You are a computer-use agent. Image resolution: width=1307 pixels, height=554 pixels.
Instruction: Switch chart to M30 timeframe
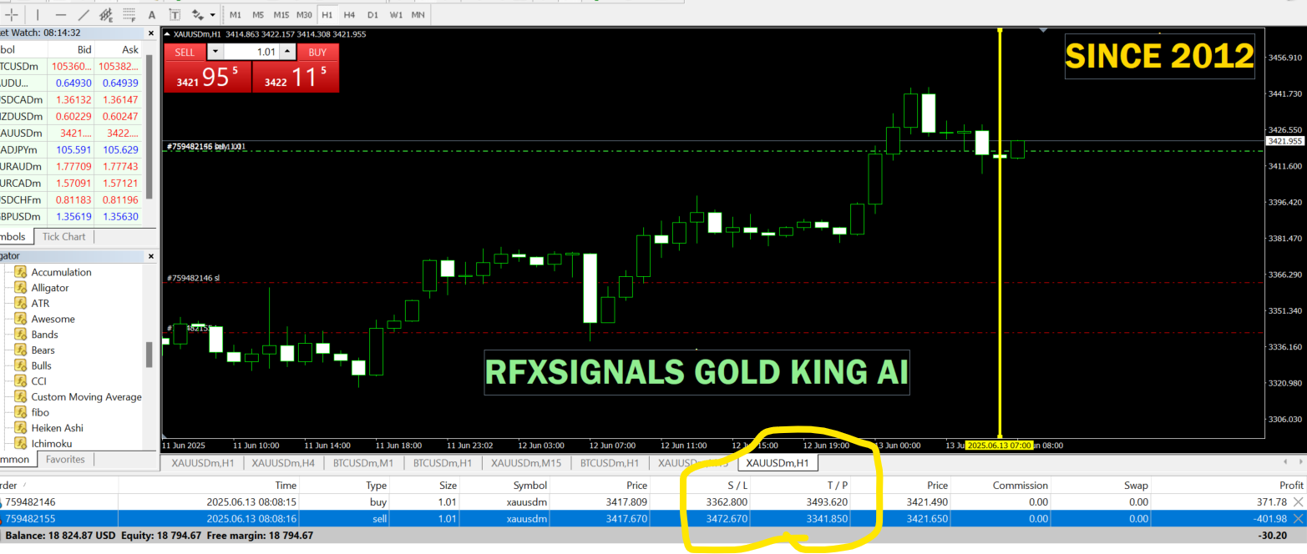pyautogui.click(x=304, y=15)
